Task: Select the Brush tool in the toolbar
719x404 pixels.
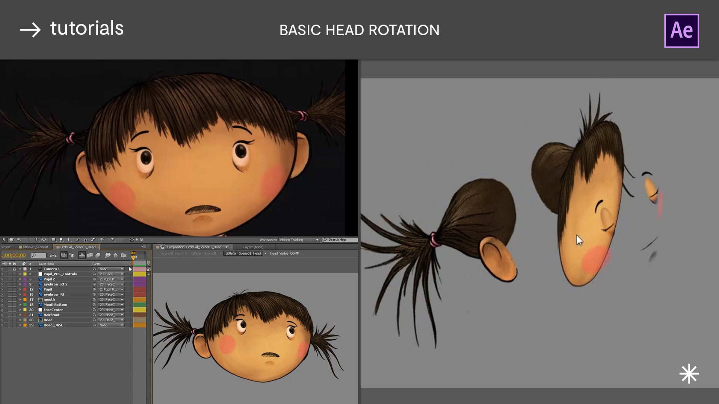Action: tap(78, 240)
